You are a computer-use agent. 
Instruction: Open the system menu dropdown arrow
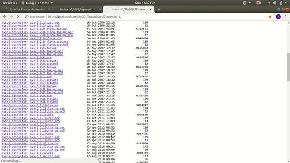point(285,3)
